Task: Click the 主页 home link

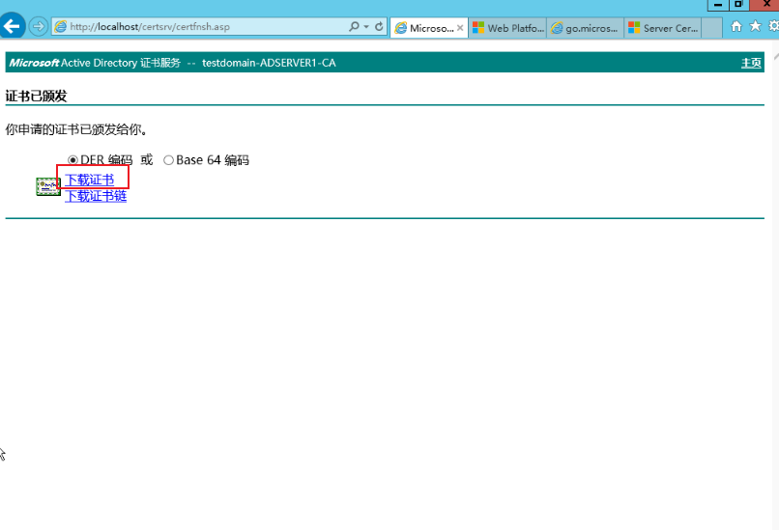Action: 751,63
